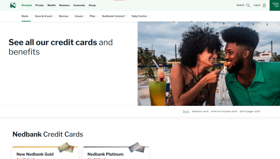Expand the Bank dropdown menu
The image size is (280, 159).
pos(26,16)
